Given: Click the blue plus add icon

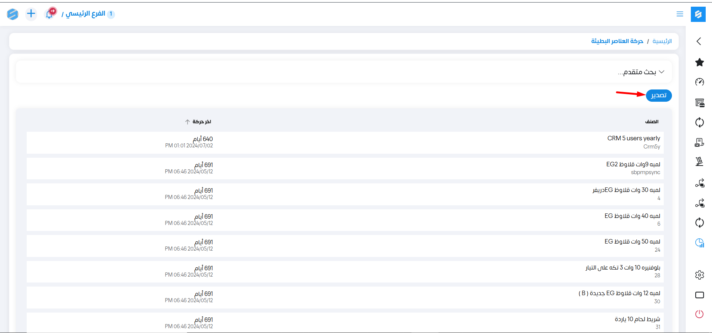Looking at the screenshot, I should click(31, 14).
